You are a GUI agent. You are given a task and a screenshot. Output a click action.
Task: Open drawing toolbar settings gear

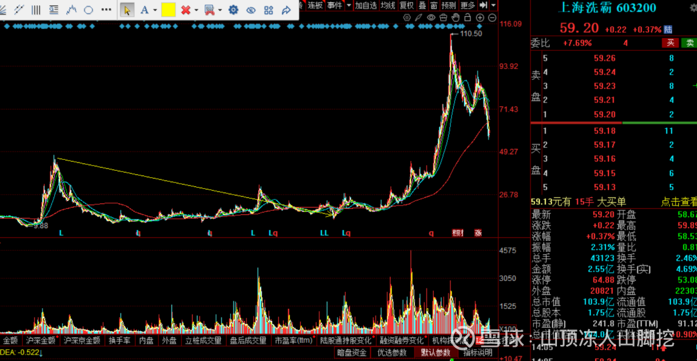pyautogui.click(x=234, y=10)
